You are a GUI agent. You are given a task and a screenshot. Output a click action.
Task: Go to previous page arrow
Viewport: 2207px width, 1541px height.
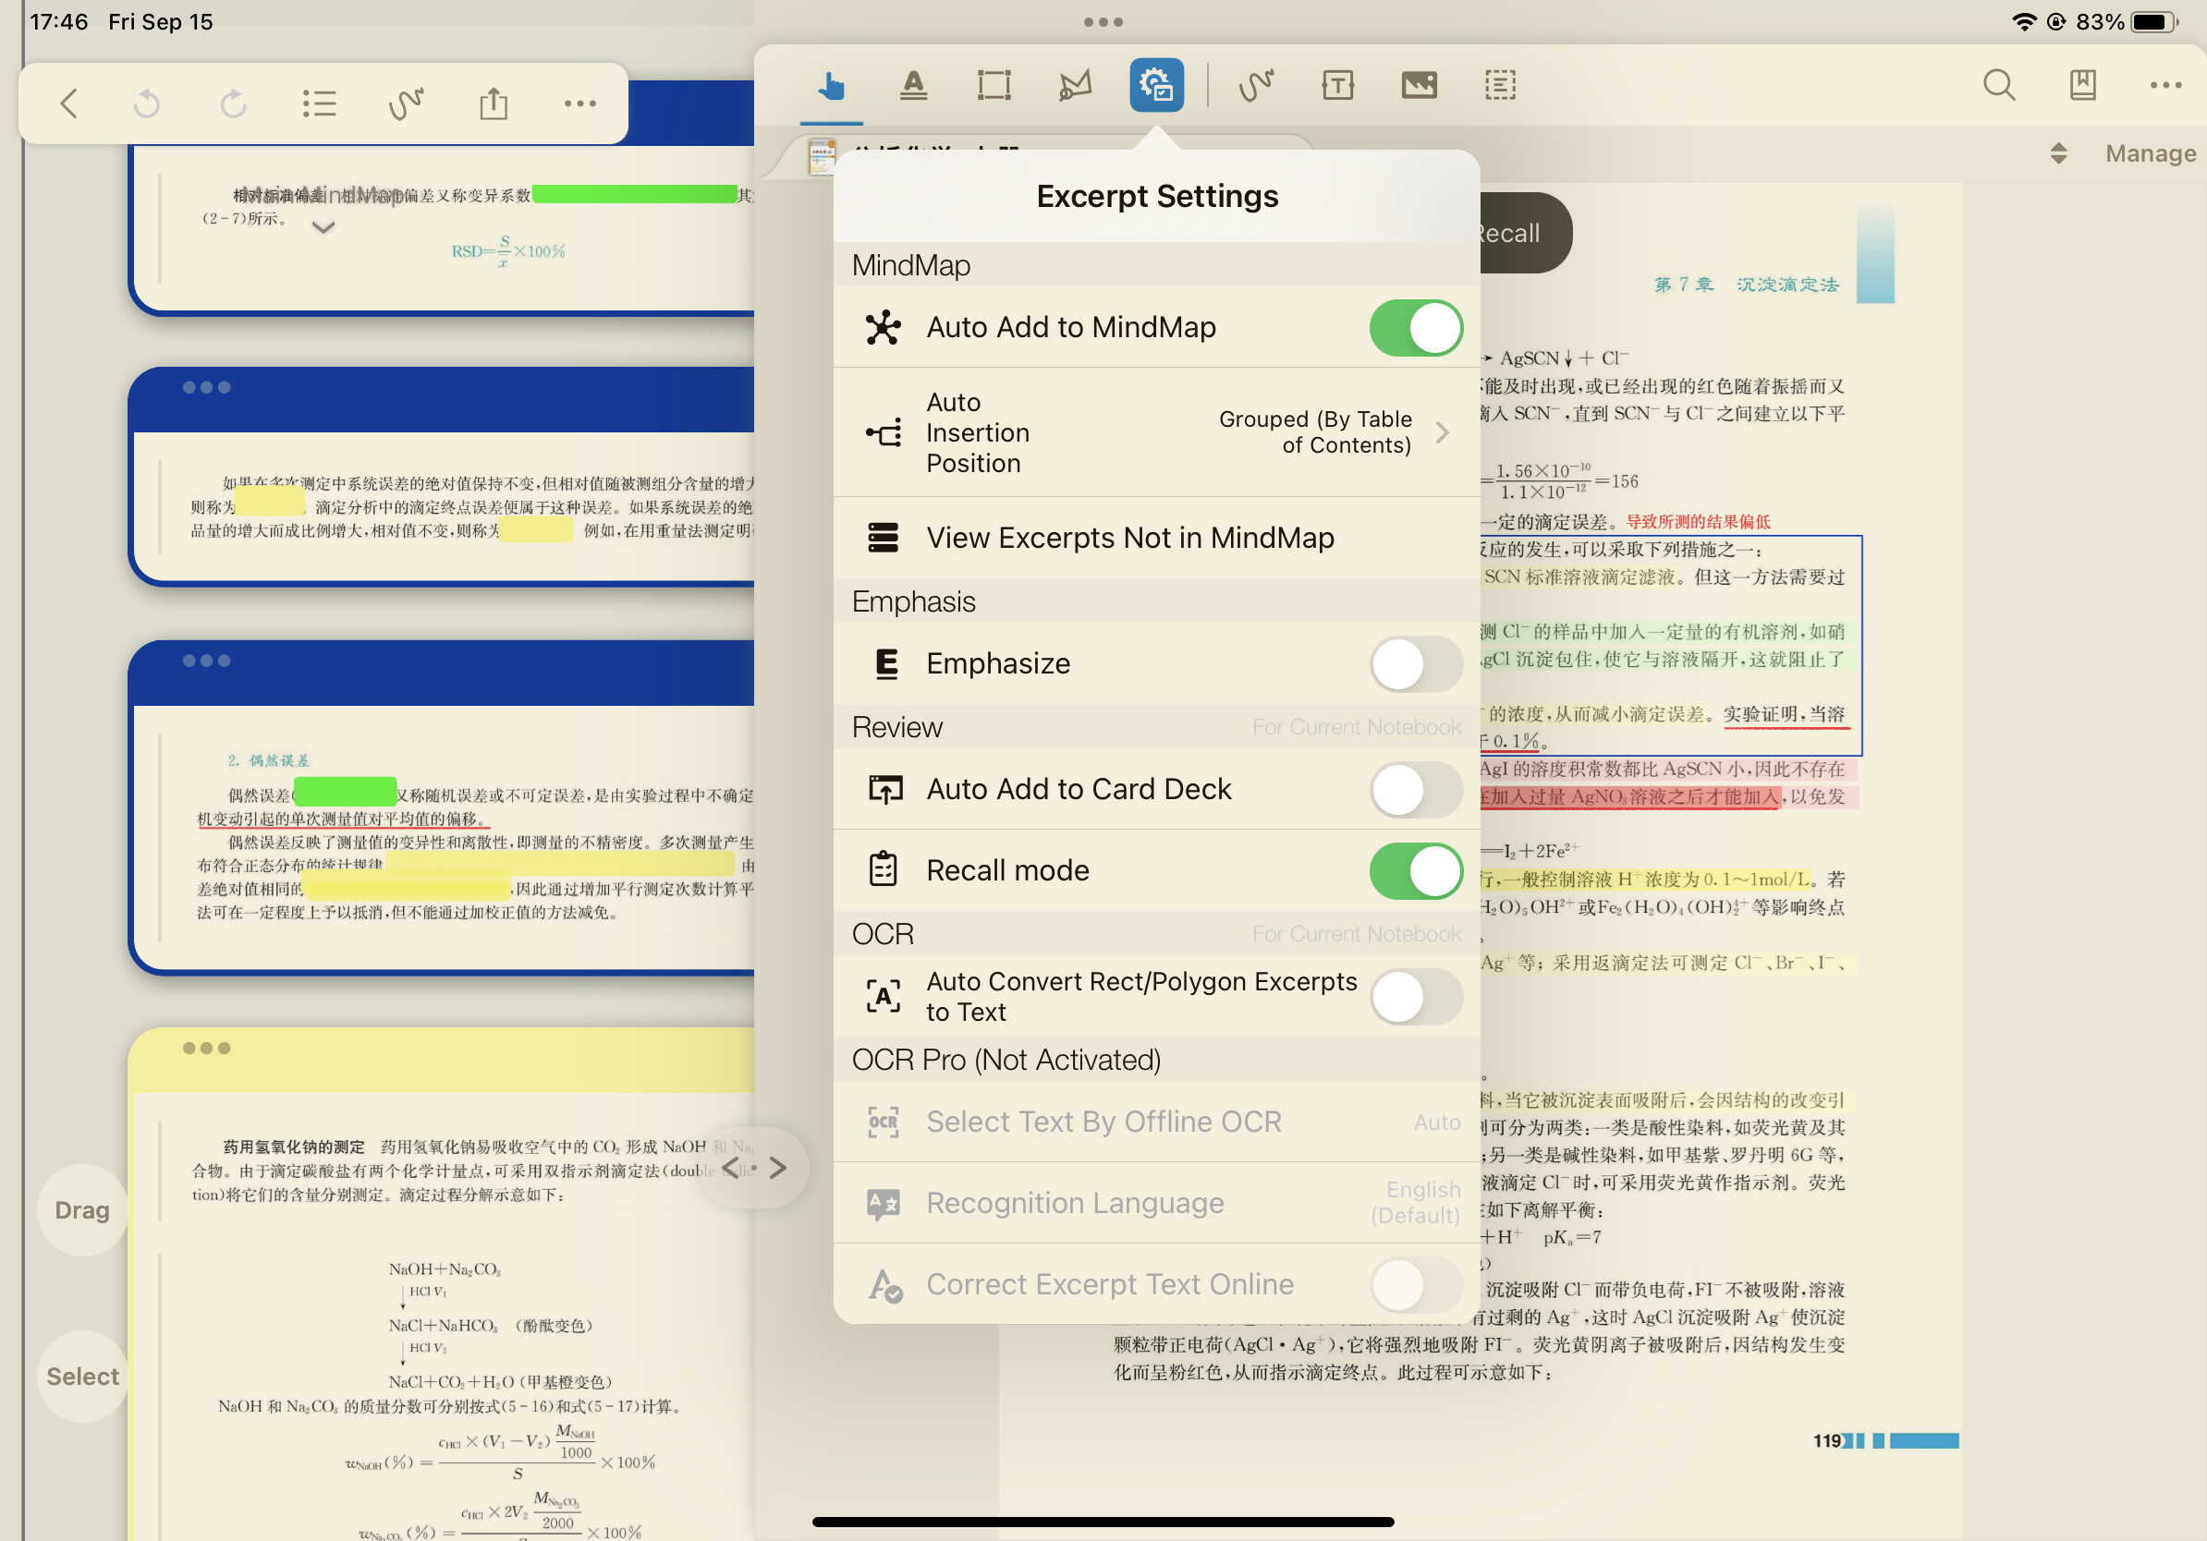tap(730, 1169)
